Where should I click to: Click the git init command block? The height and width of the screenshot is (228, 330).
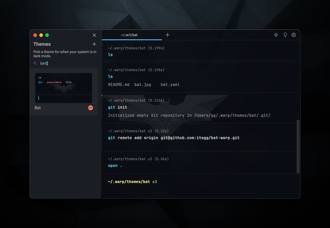[199, 108]
